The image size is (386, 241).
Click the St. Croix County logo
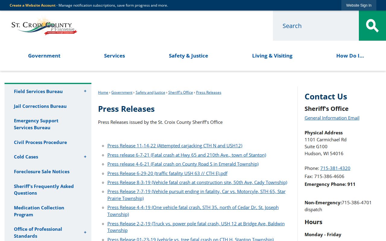pos(44,26)
